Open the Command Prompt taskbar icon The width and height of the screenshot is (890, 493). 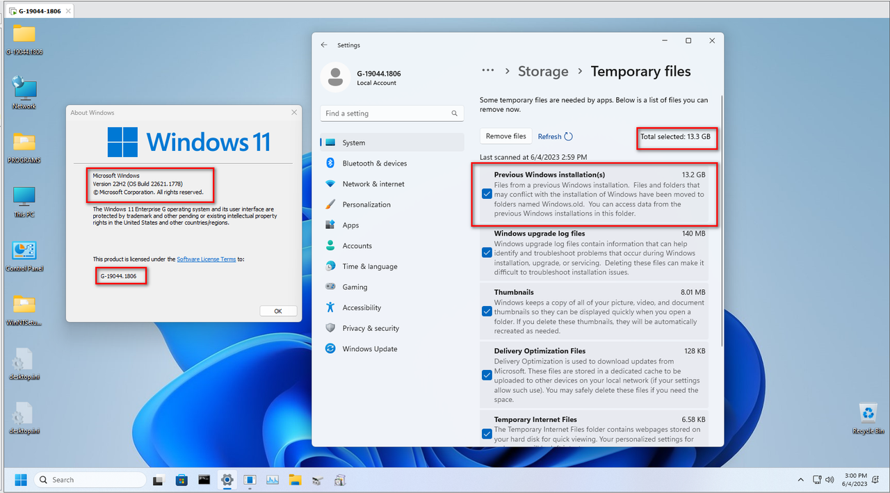[x=204, y=480]
